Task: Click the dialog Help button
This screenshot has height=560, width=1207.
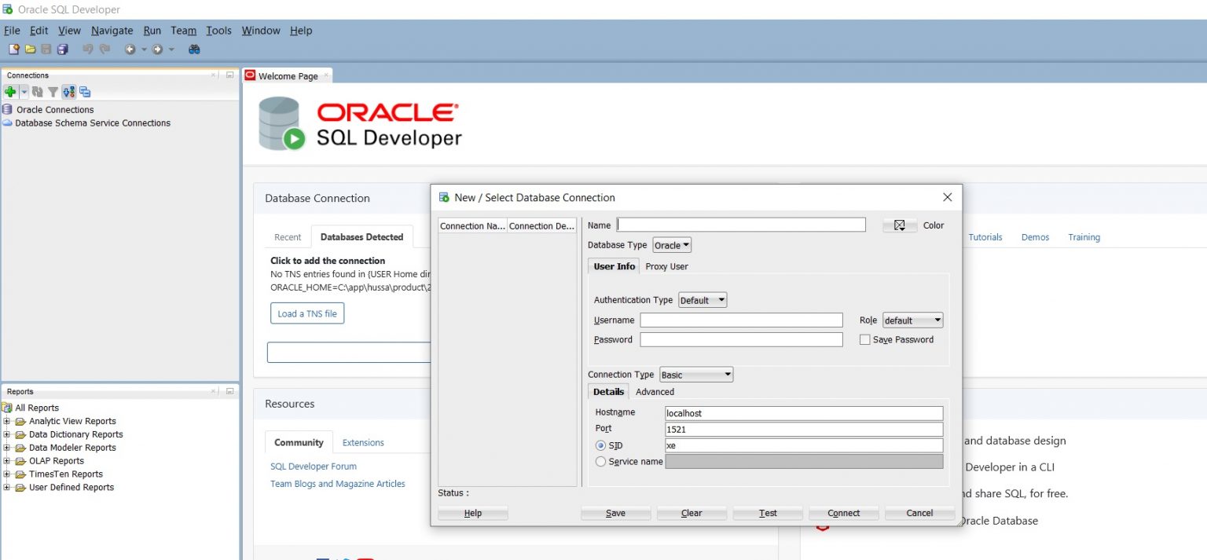Action: pos(473,513)
